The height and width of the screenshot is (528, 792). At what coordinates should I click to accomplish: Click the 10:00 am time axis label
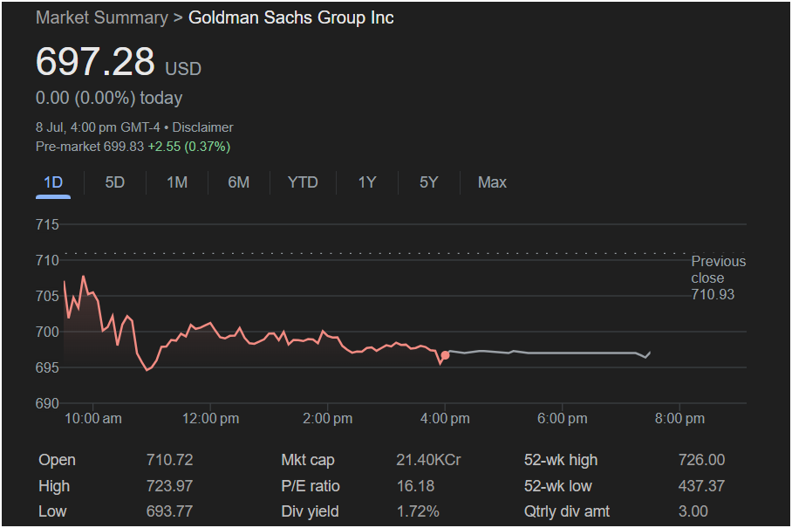(x=93, y=418)
